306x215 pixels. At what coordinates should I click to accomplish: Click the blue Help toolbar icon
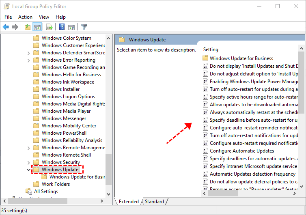[x=62, y=27]
